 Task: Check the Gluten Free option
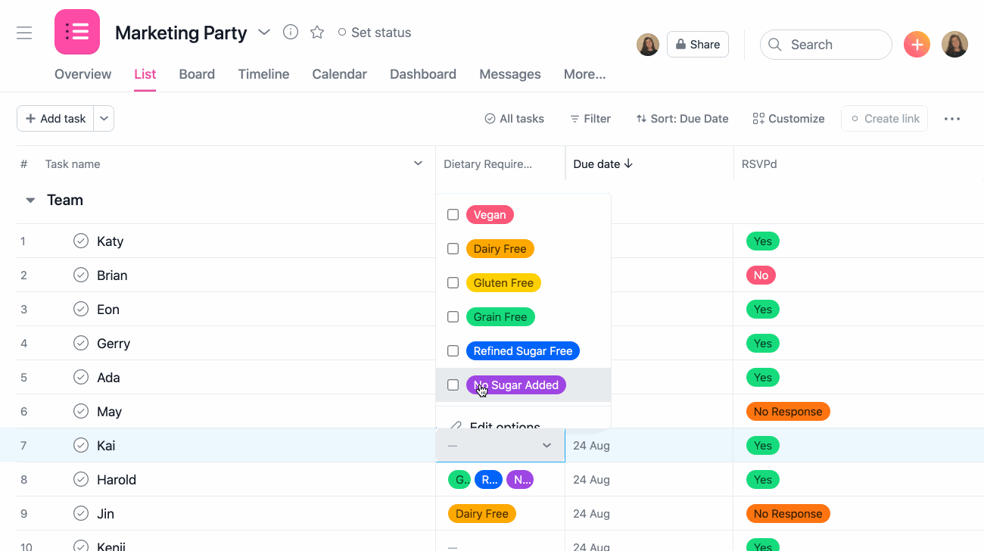453,282
